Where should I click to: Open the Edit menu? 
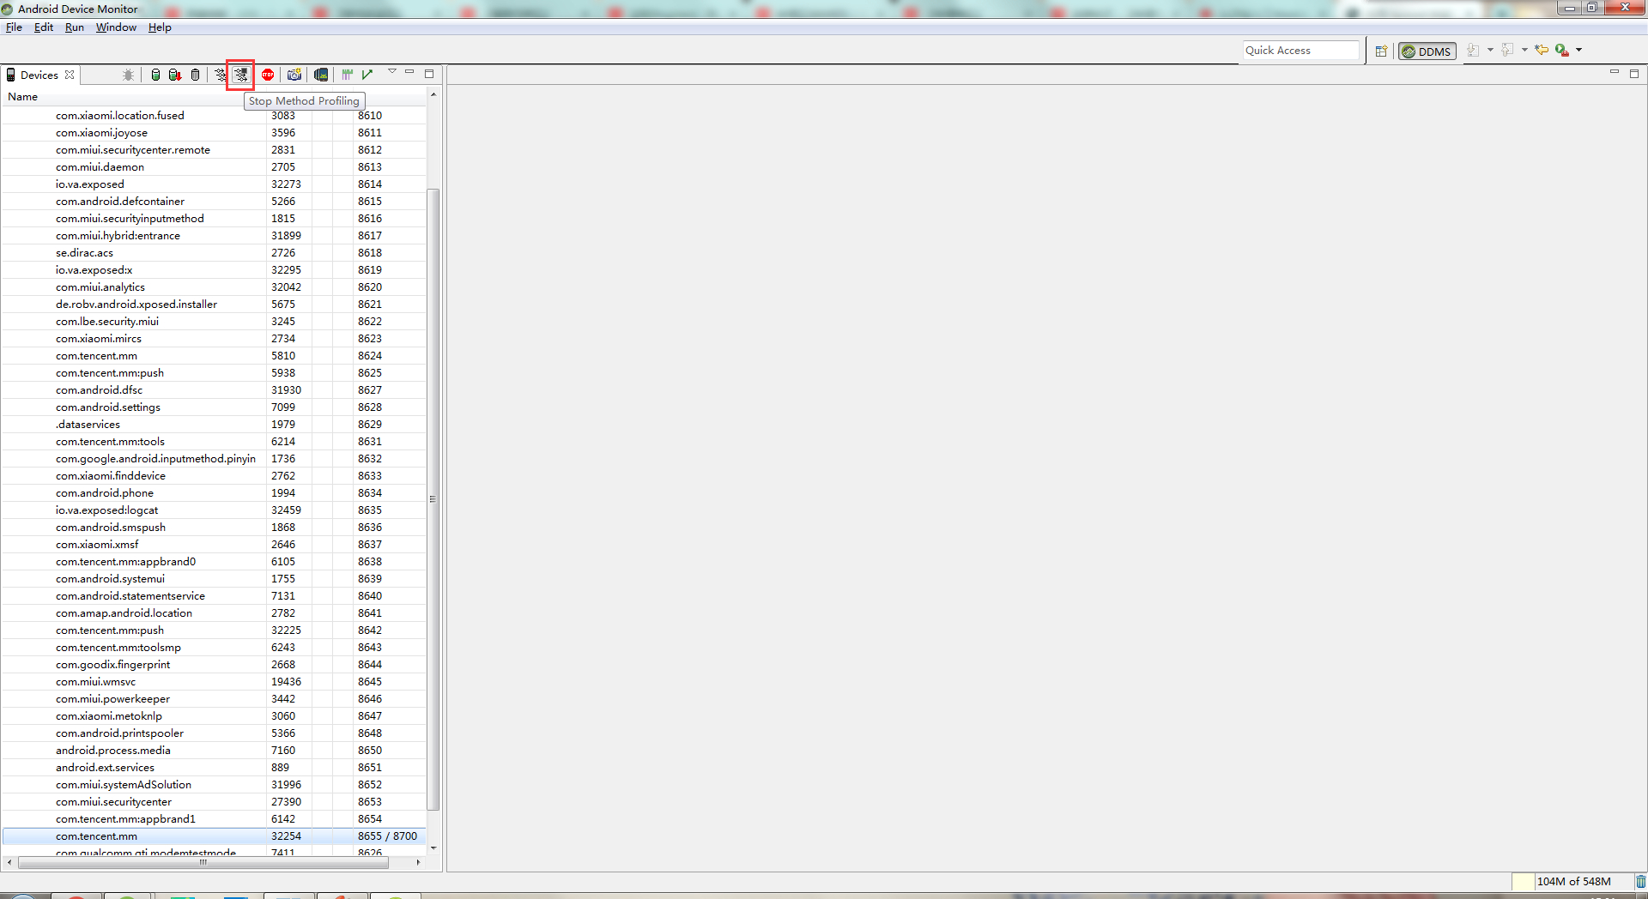tap(44, 27)
